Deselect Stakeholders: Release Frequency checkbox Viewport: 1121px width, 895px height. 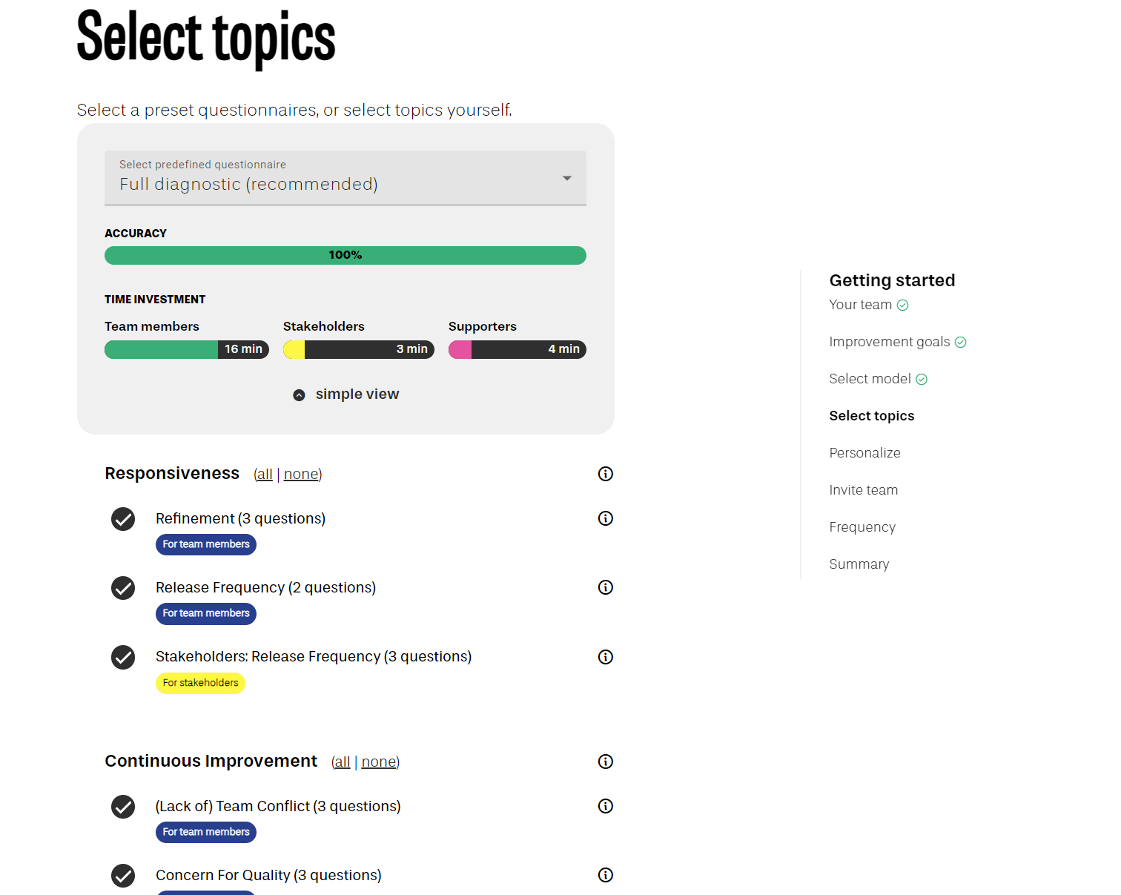[x=123, y=657]
